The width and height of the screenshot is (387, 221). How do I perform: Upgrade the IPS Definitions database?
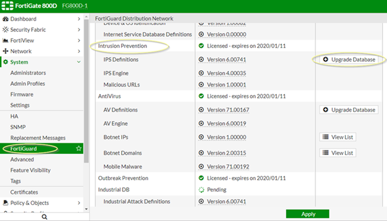point(349,60)
